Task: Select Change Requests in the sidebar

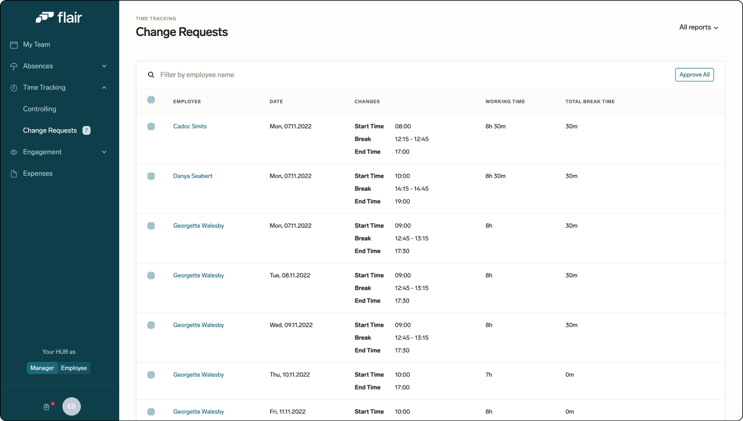Action: tap(50, 130)
